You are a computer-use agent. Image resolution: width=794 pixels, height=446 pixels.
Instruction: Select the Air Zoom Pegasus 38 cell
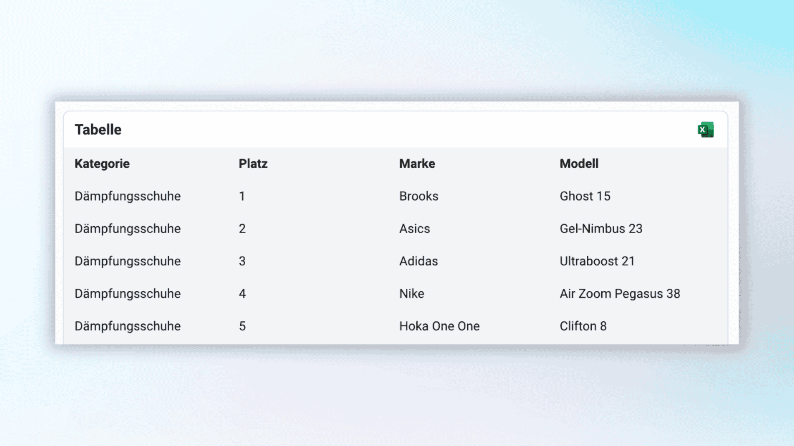(619, 294)
